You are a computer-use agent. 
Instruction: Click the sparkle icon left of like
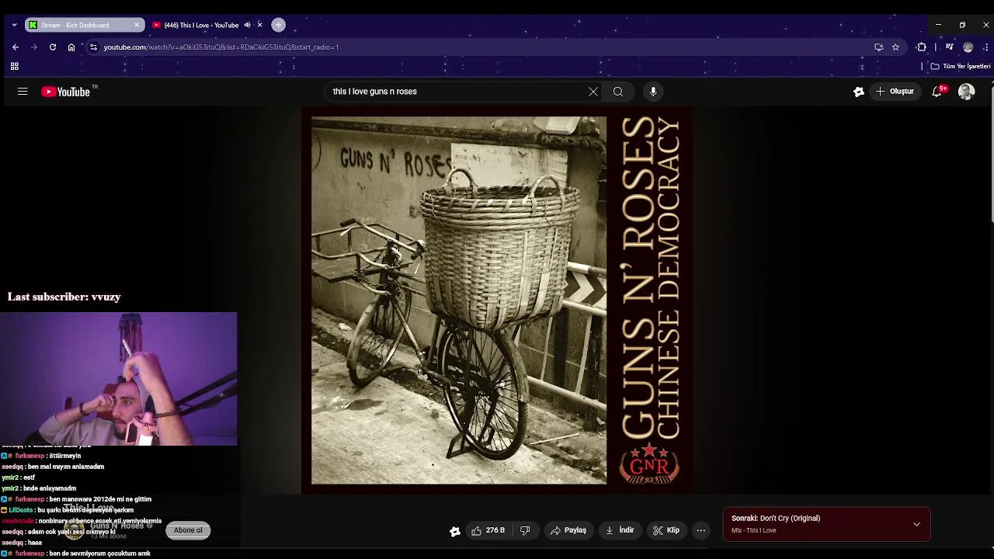pos(455,531)
